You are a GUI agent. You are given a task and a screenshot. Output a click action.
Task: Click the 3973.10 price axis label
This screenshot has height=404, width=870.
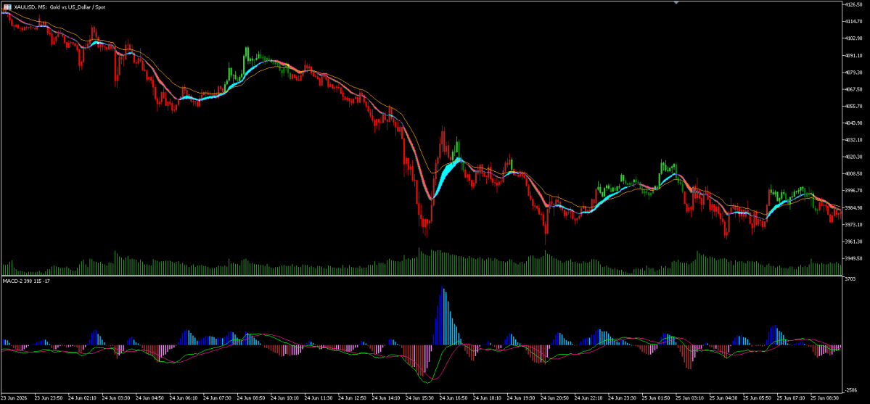coord(853,224)
